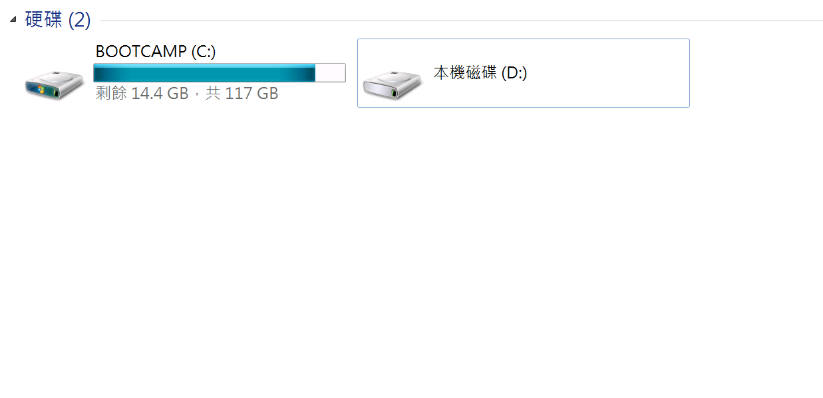Click the 剩餘 14.4 GB free space text

tap(142, 93)
